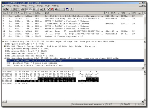
Task: Select DNS: Question Class line
Action: point(34,65)
